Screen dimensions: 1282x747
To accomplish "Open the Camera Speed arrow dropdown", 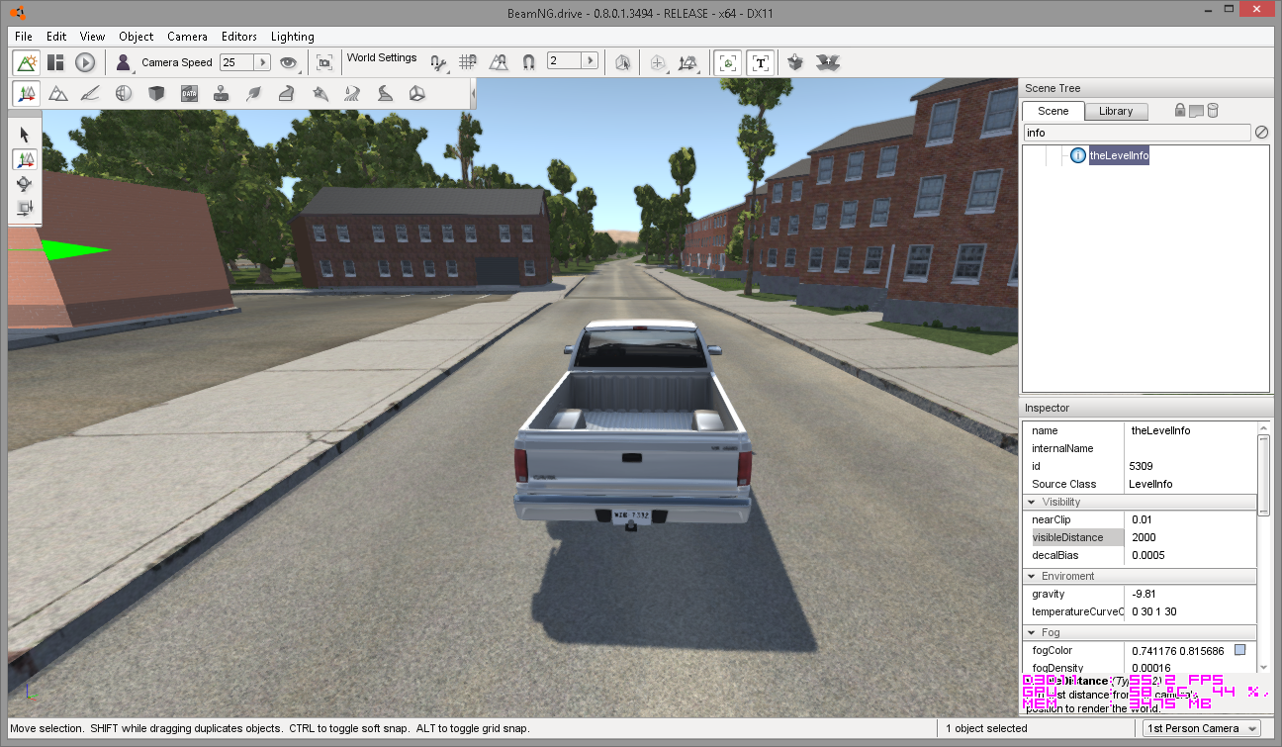I will (262, 62).
